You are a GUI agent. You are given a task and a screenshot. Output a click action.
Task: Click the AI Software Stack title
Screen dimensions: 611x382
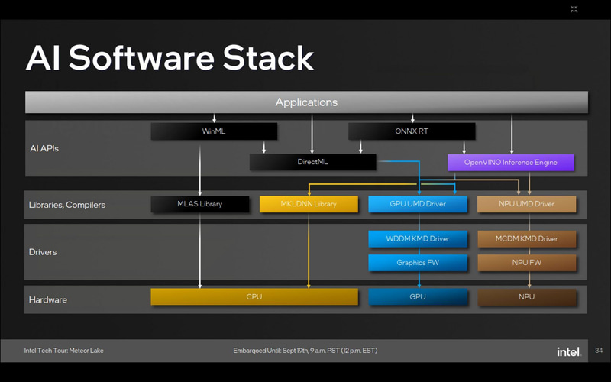point(170,58)
